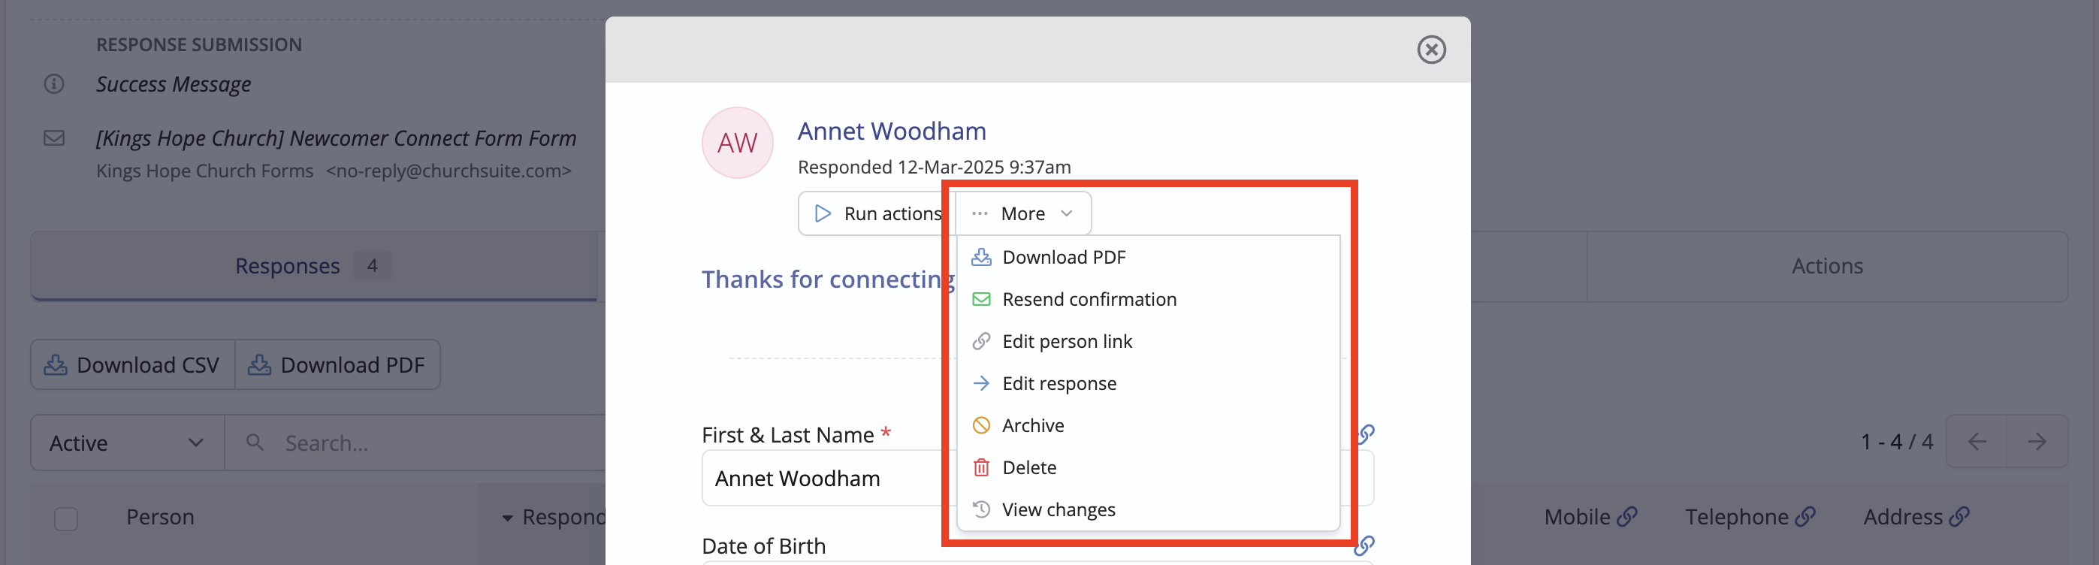Click the More chevron arrow
The height and width of the screenshot is (565, 2099).
pos(1067,213)
